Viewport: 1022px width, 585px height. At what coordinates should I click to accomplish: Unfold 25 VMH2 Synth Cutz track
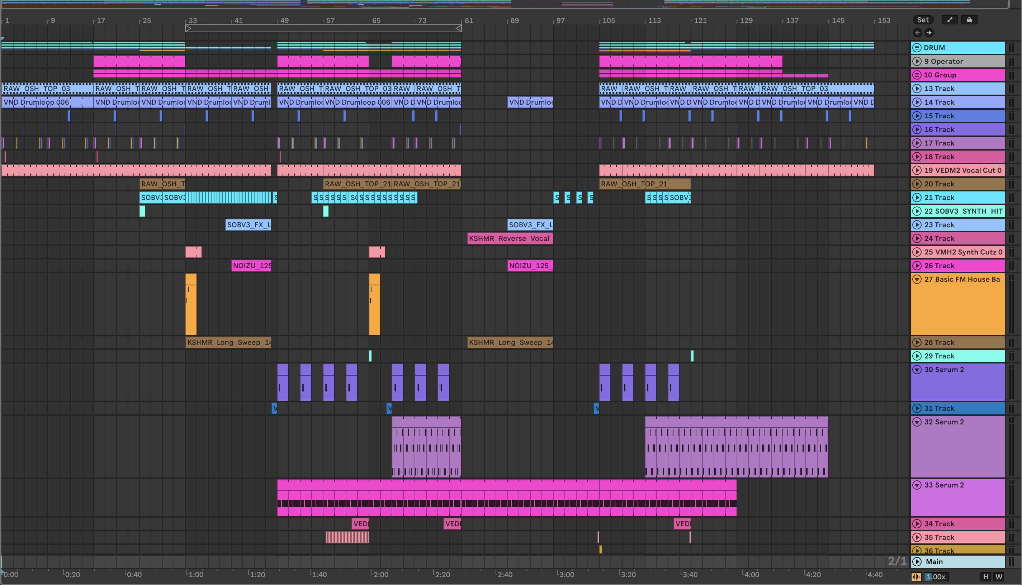[917, 252]
